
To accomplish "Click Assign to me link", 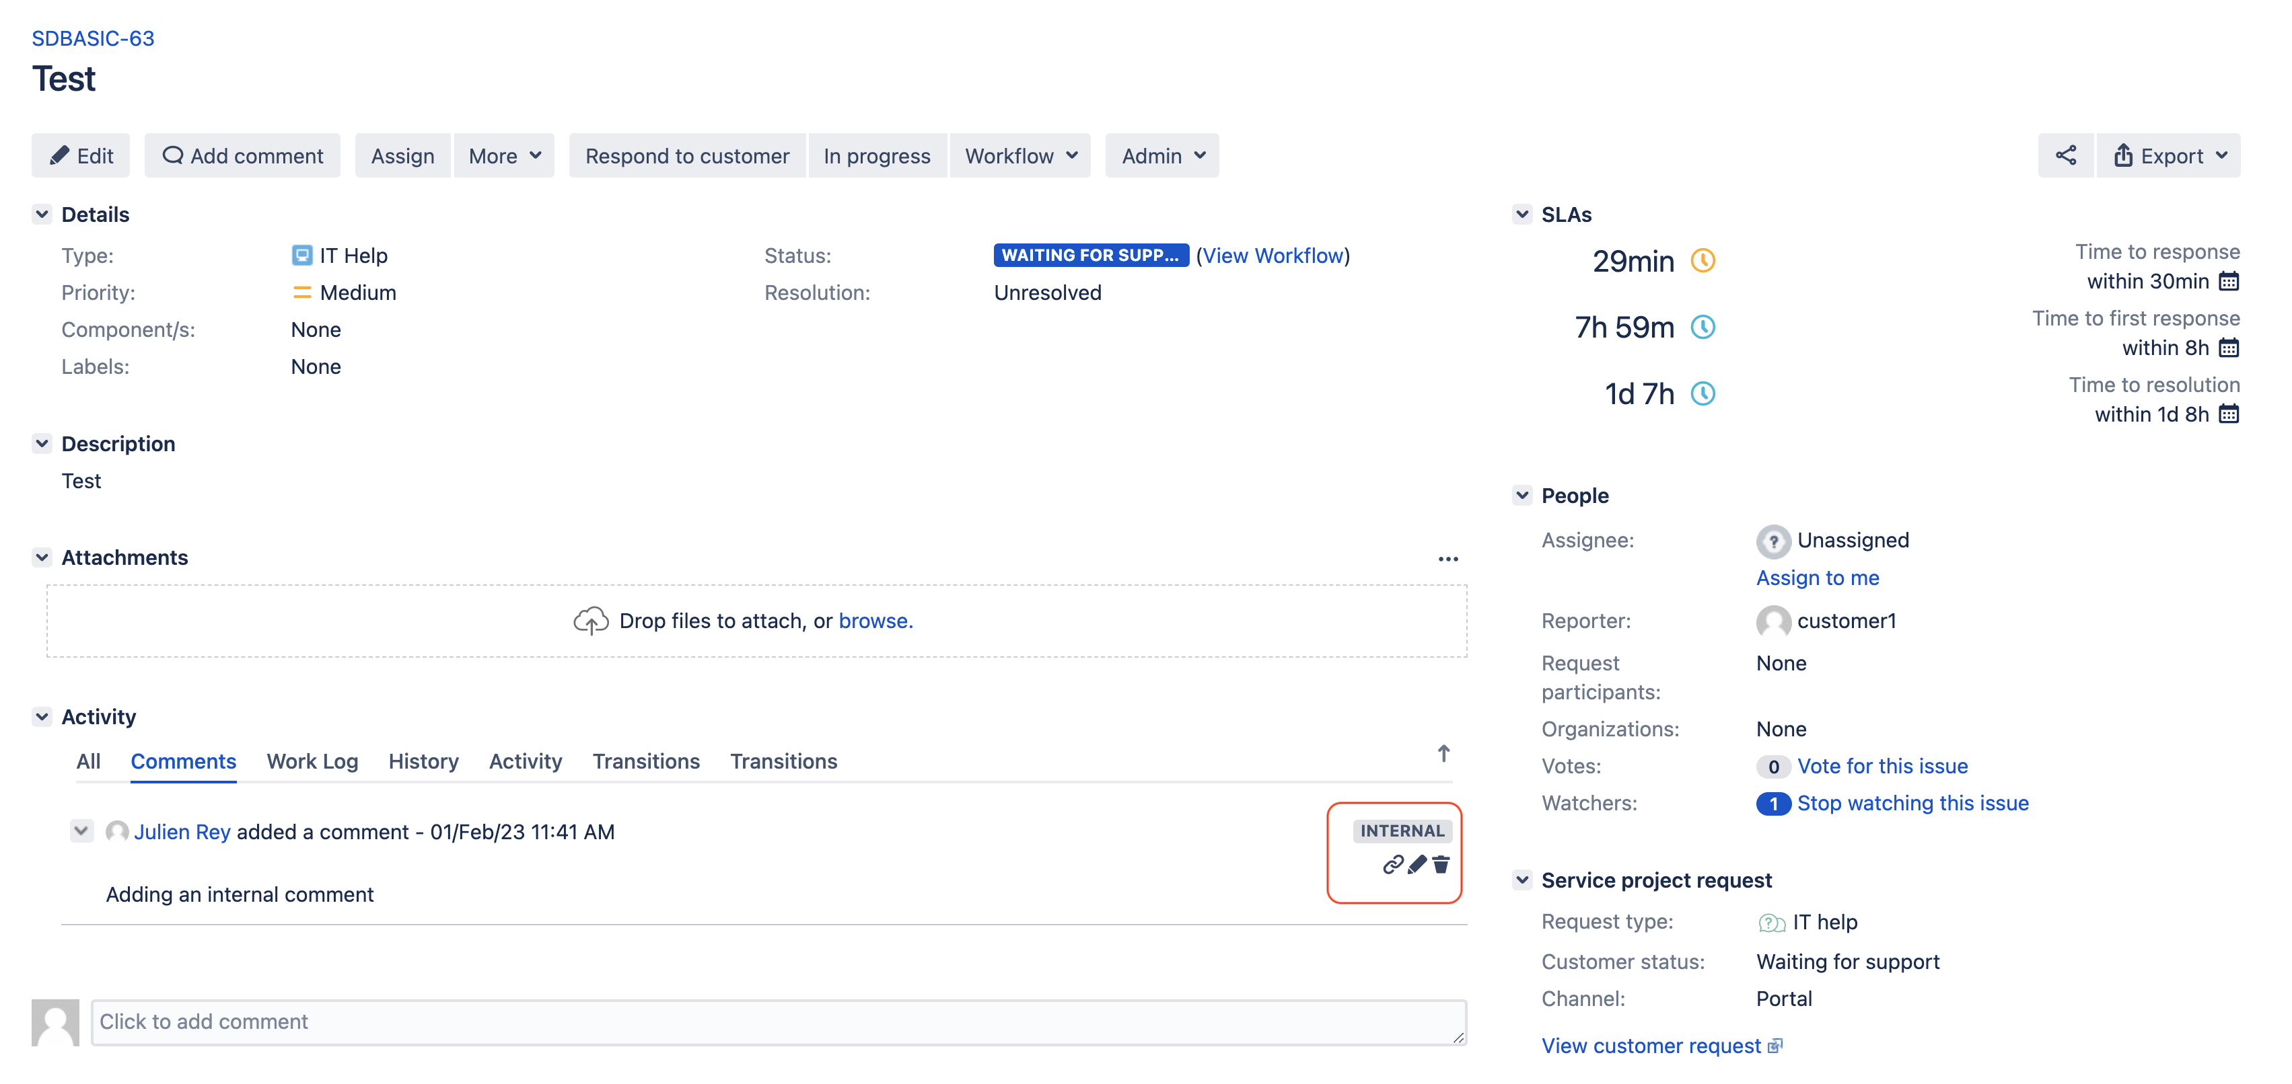I will tap(1817, 578).
